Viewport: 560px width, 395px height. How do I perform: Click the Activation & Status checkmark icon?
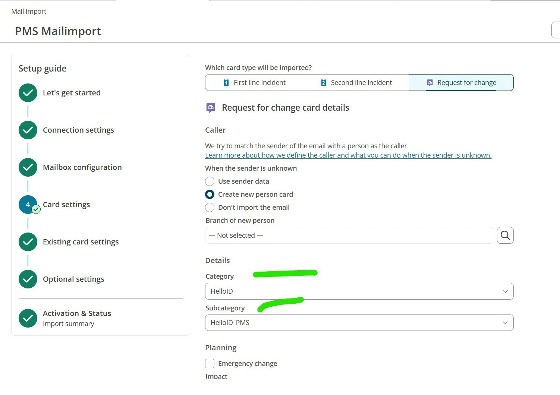point(28,318)
